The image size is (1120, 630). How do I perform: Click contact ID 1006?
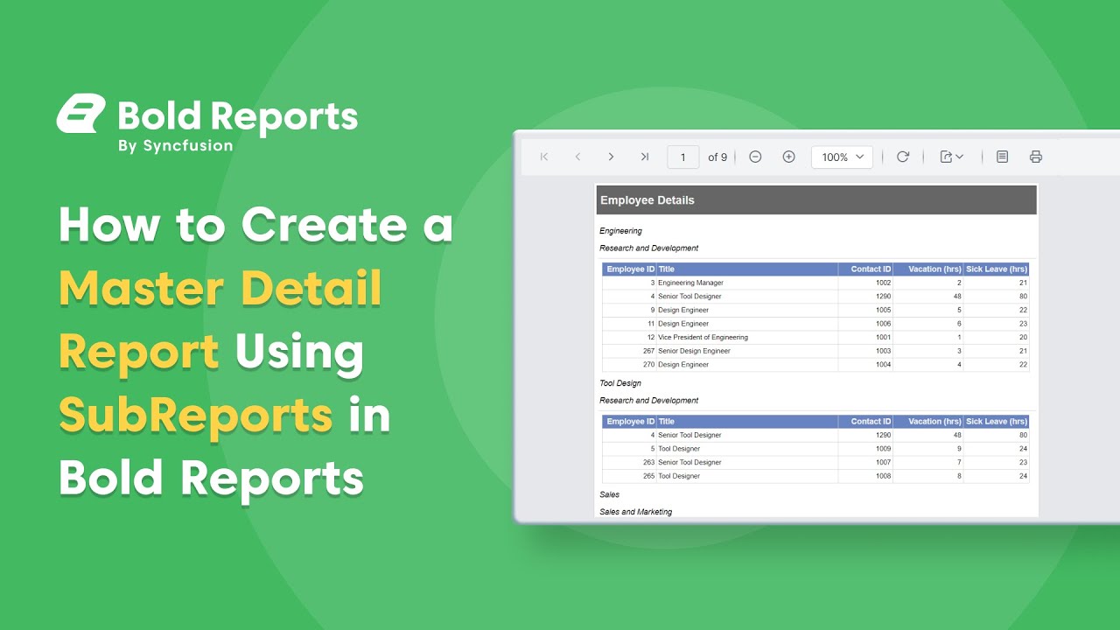(883, 324)
